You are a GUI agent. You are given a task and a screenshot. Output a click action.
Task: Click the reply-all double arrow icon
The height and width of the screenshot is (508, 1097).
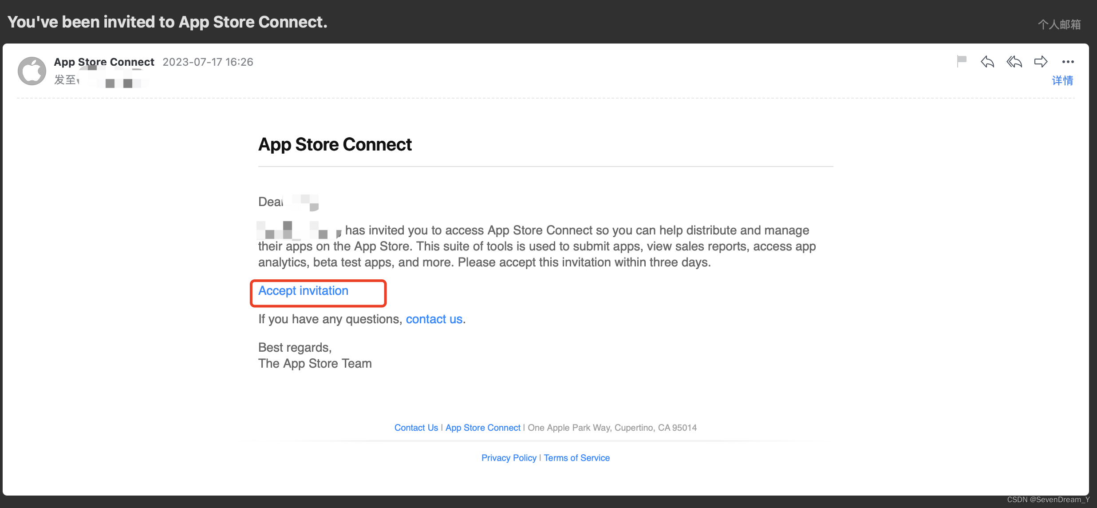(x=1014, y=62)
